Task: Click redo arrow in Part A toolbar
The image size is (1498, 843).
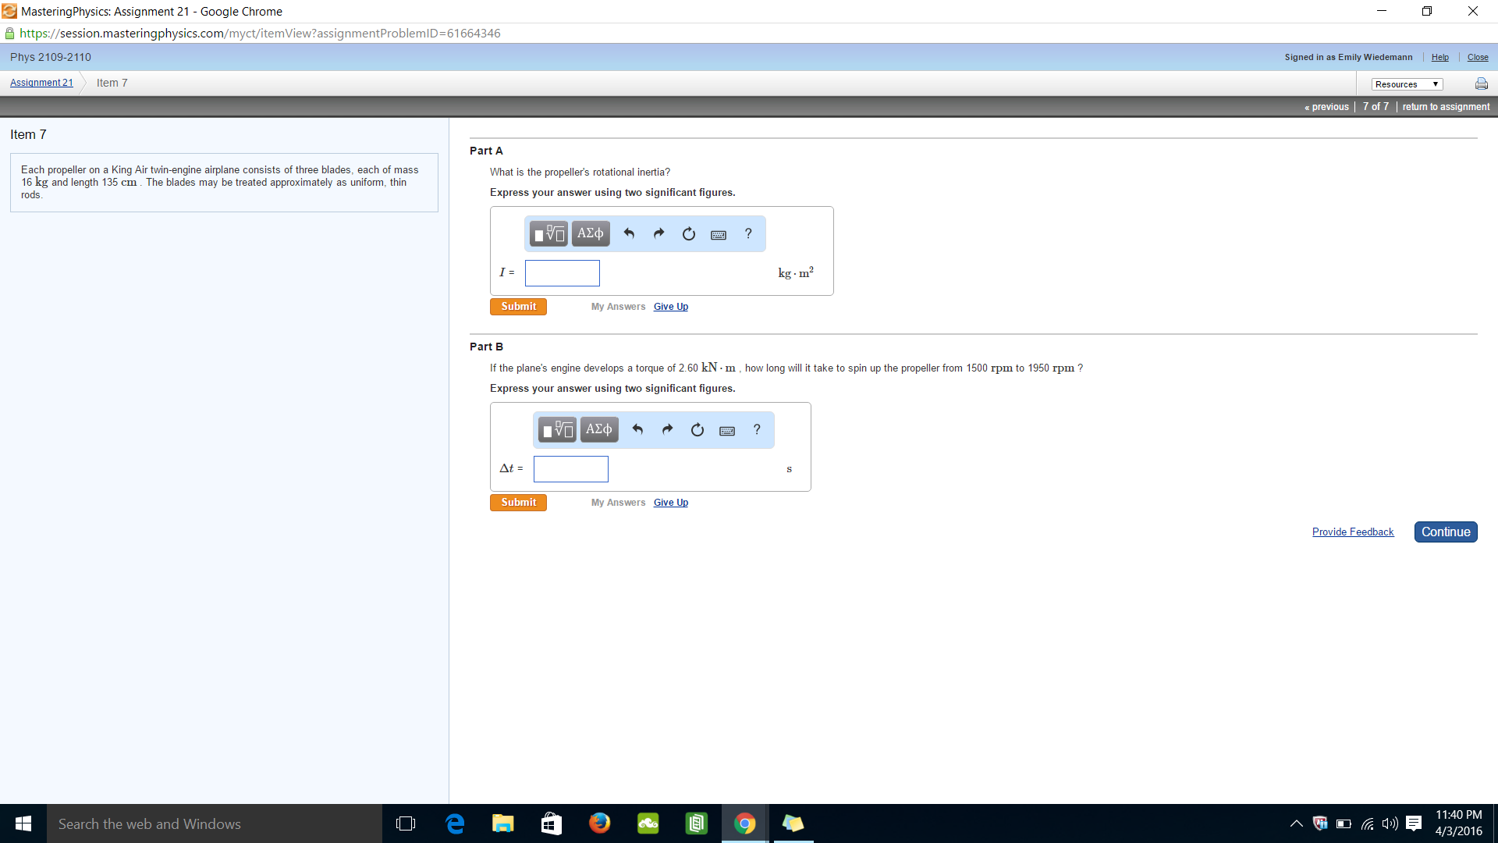Action: (x=658, y=233)
